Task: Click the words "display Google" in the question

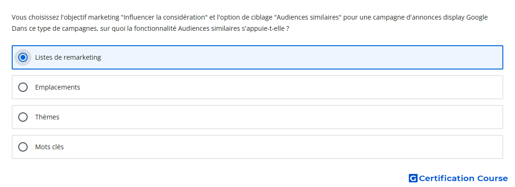Action: [x=465, y=17]
